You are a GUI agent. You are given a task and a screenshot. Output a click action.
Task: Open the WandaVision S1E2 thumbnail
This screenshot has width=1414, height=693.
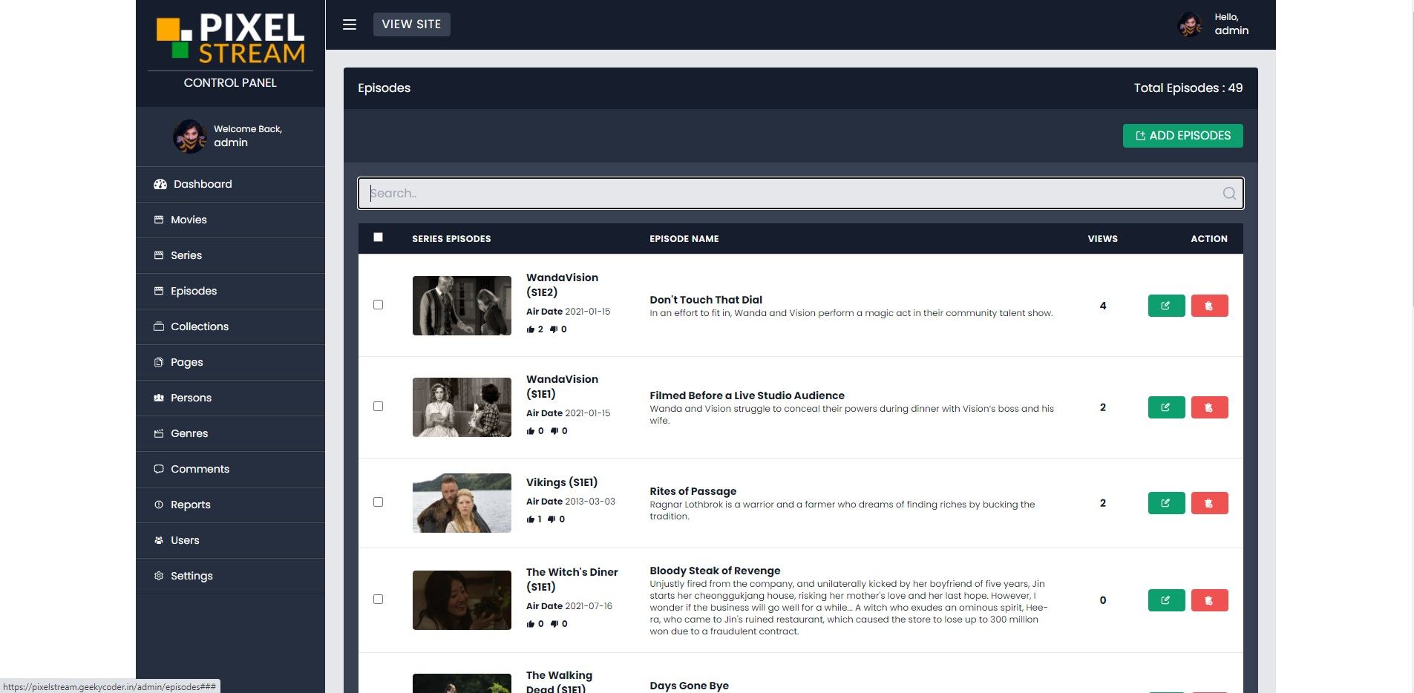(462, 306)
